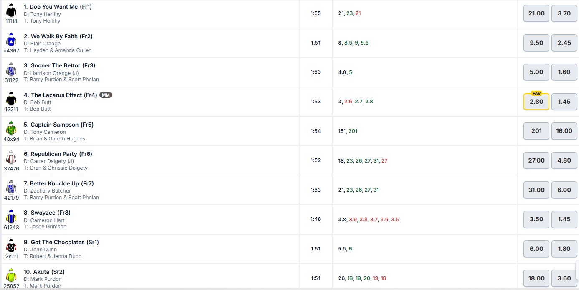Click Got The Chocolates spotted silks icon
This screenshot has width=579, height=290.
pos(11,247)
